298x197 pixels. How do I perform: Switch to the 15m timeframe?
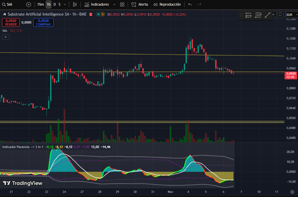(40, 5)
